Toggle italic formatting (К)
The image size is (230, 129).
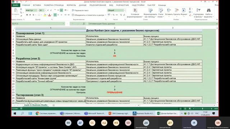(30, 15)
